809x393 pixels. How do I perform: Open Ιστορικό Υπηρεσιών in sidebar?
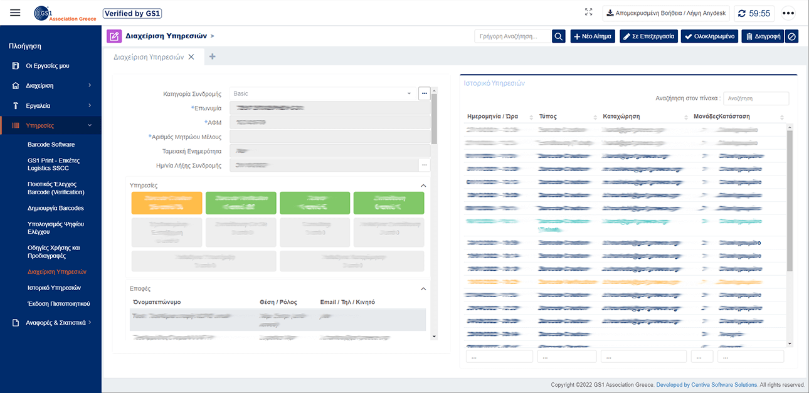pos(55,288)
